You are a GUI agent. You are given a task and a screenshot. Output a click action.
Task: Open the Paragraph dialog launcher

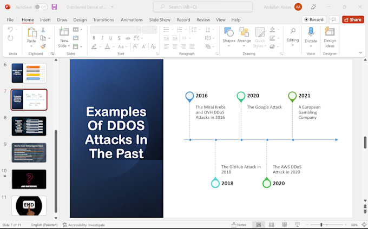(x=217, y=53)
